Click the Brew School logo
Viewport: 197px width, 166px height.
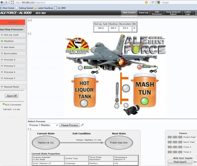[x=77, y=46]
